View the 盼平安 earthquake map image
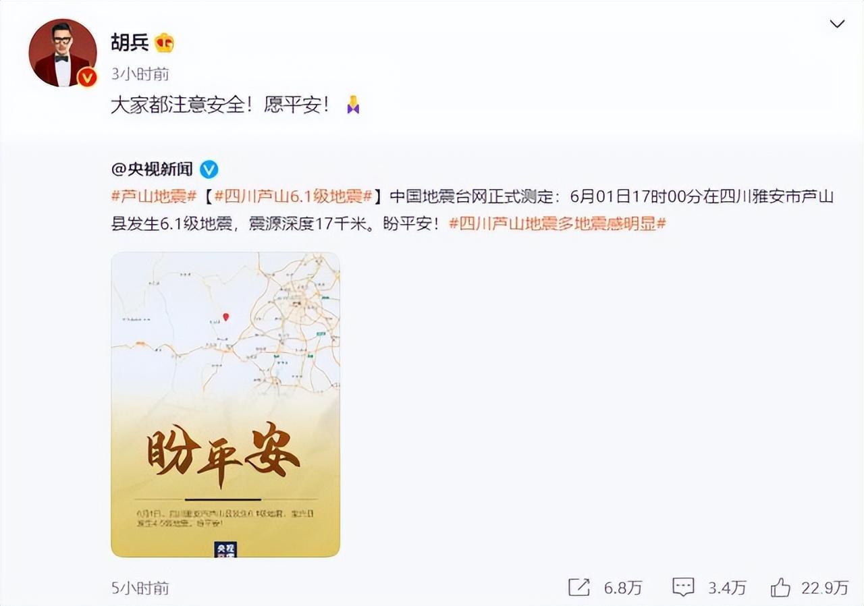864x606 pixels. 225,405
